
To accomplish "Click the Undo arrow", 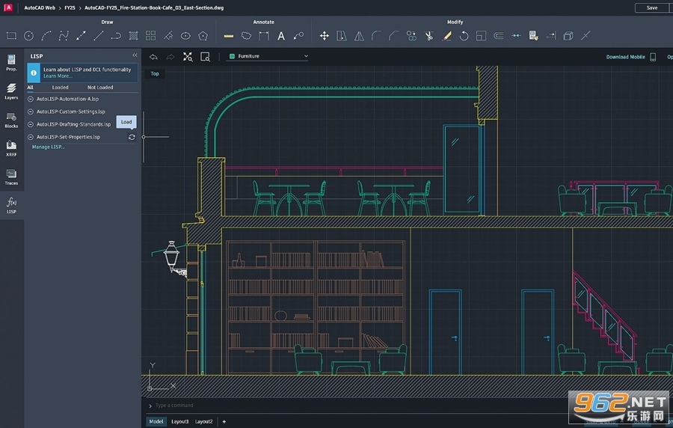I will pyautogui.click(x=153, y=57).
